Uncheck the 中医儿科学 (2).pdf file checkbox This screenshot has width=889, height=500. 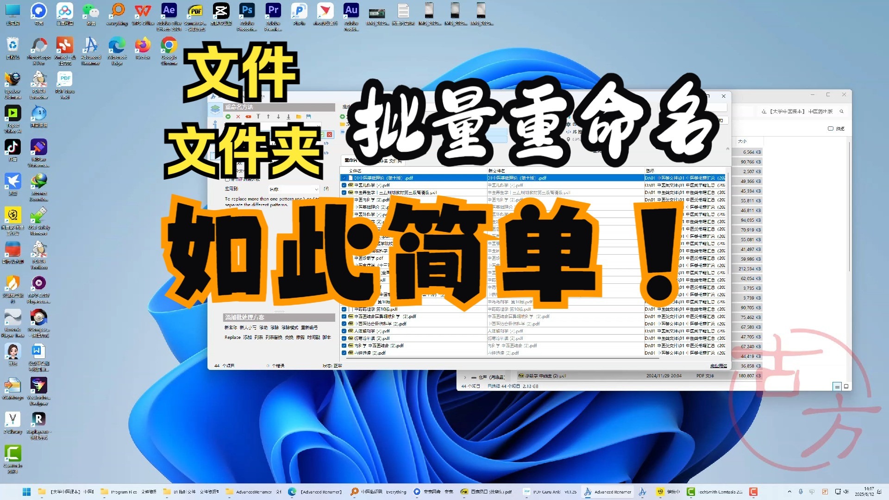(344, 185)
